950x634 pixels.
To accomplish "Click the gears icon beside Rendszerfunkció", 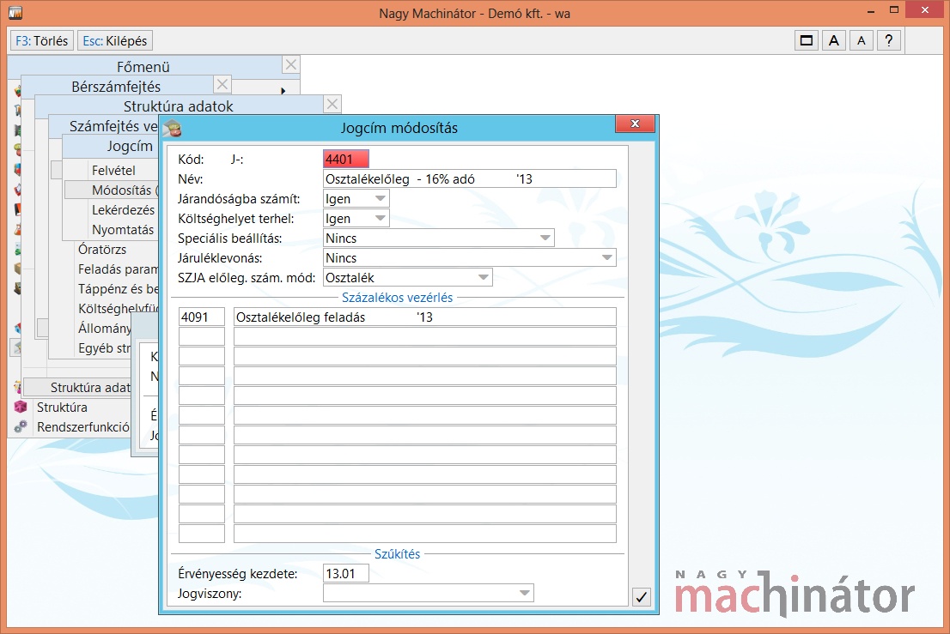I will [21, 426].
